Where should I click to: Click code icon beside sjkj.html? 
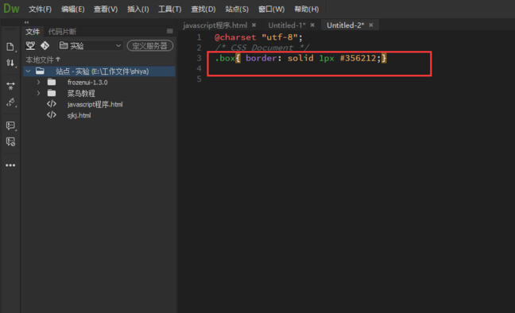52,115
